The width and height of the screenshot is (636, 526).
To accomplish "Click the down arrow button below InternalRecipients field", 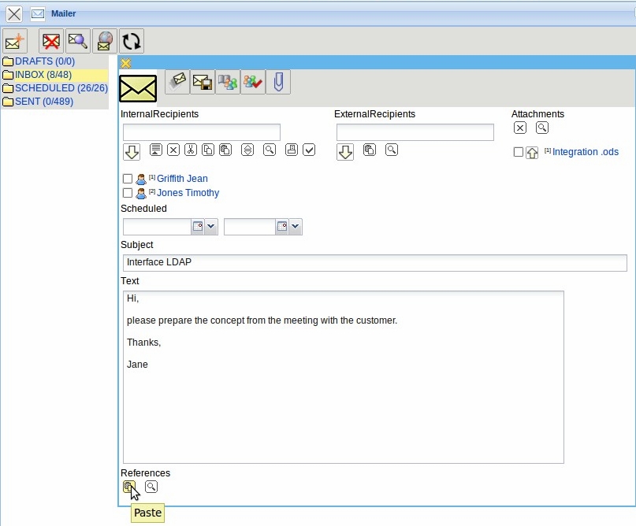I will [x=132, y=152].
